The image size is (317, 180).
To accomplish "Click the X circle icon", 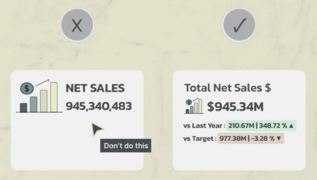I will (77, 25).
